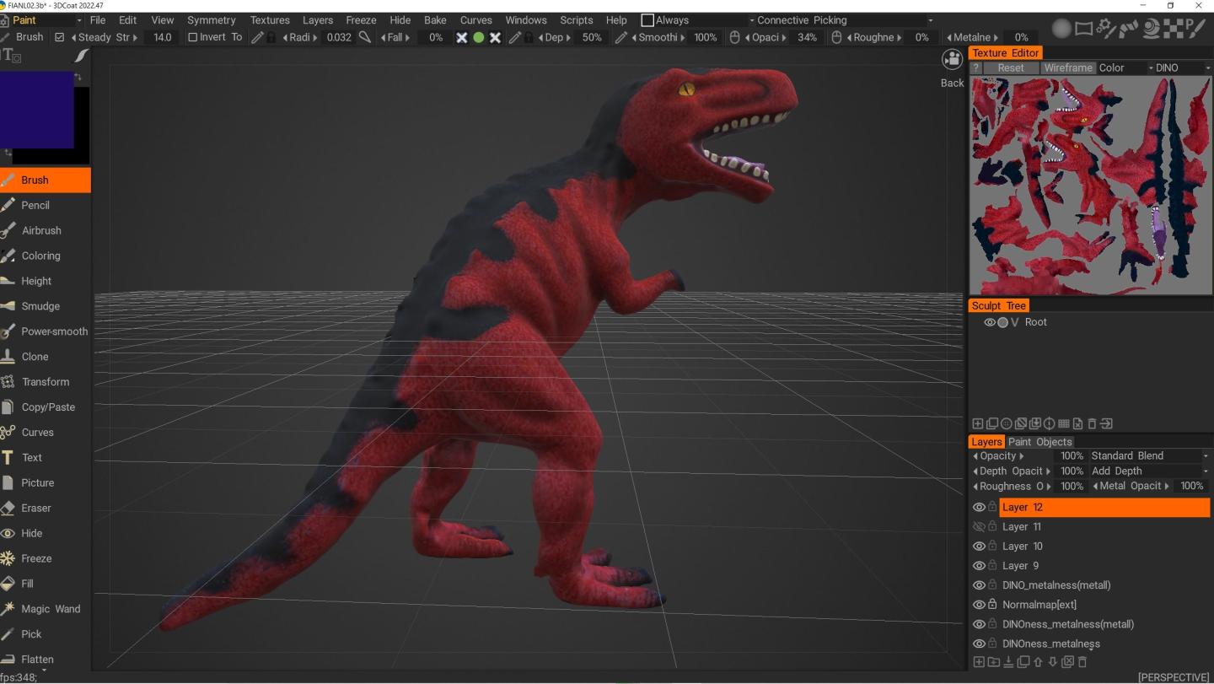Click the green circle symmetry indicator
The width and height of the screenshot is (1214, 684).
point(478,37)
